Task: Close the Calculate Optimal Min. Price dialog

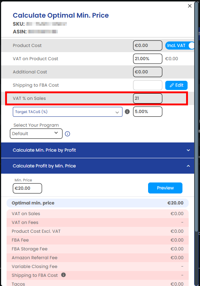Action: pyautogui.click(x=190, y=6)
